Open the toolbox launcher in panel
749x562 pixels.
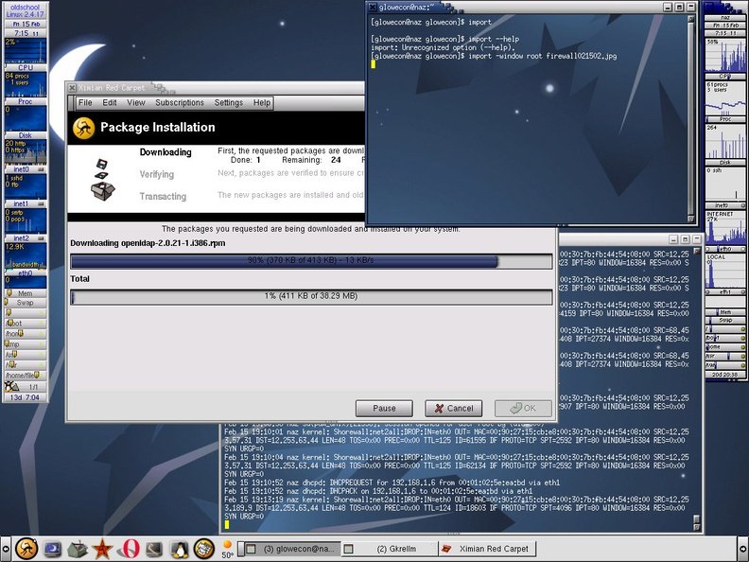click(78, 549)
